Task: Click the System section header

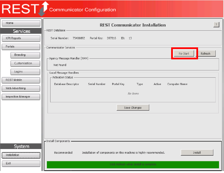Action: click(21, 146)
